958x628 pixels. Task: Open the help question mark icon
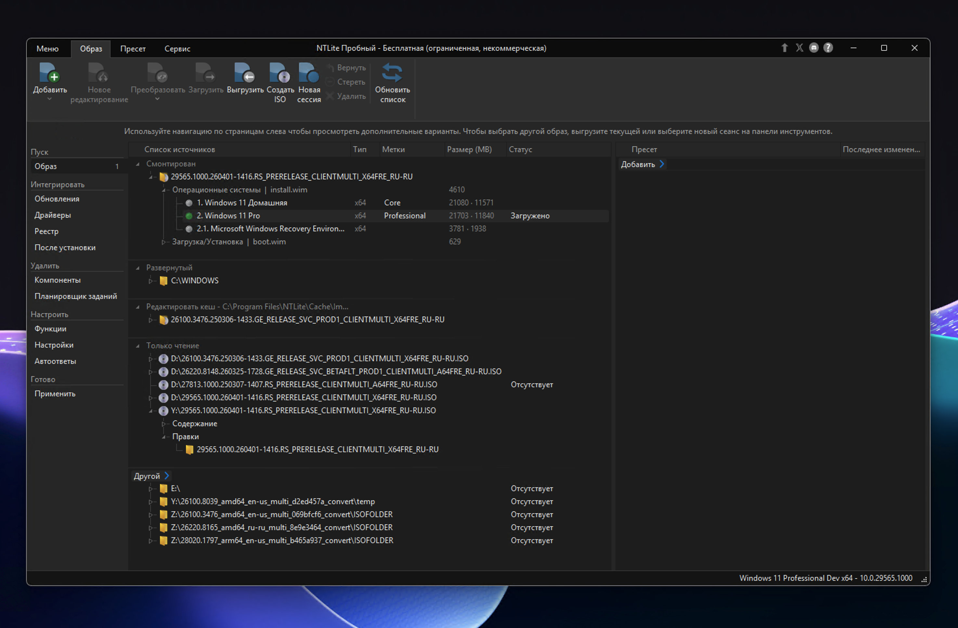(x=828, y=48)
